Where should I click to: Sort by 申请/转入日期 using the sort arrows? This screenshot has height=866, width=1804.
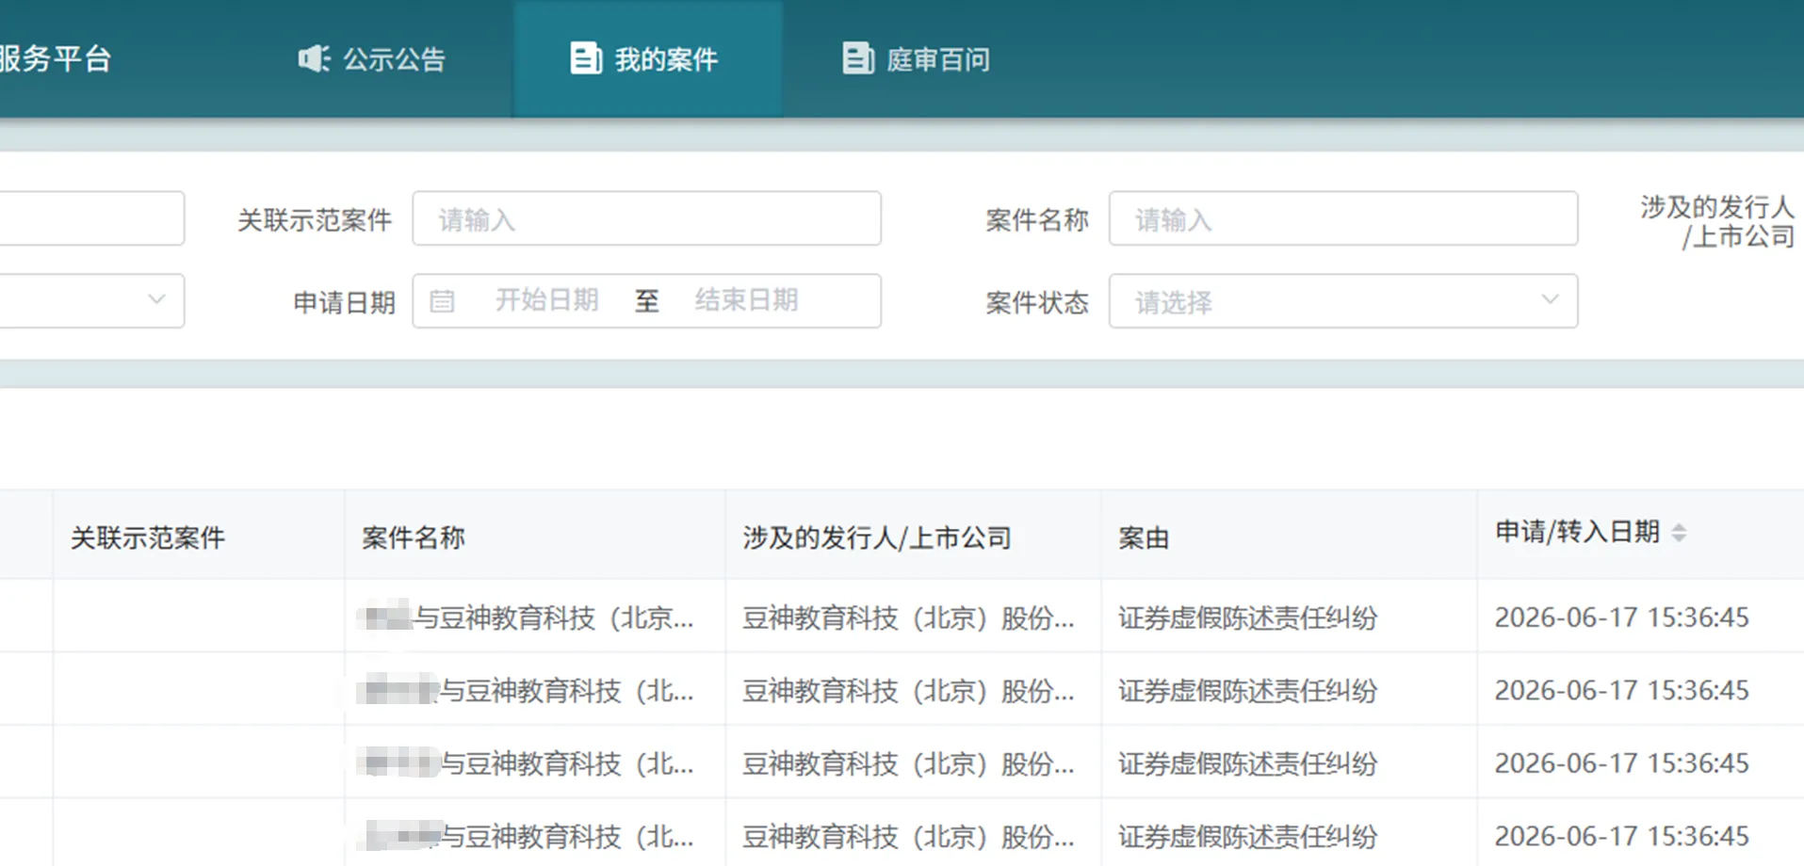(x=1679, y=533)
